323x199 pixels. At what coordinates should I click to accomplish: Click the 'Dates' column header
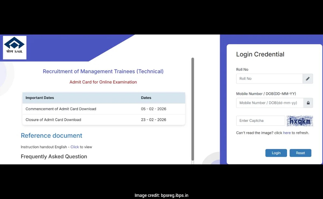(x=146, y=98)
